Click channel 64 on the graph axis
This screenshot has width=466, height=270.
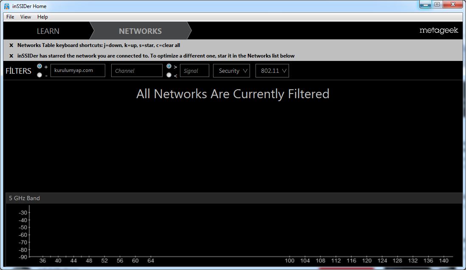(x=151, y=261)
